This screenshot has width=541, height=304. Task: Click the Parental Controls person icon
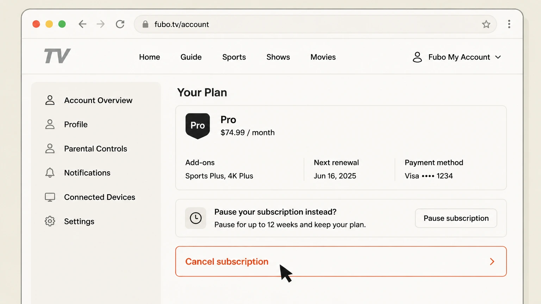point(50,148)
